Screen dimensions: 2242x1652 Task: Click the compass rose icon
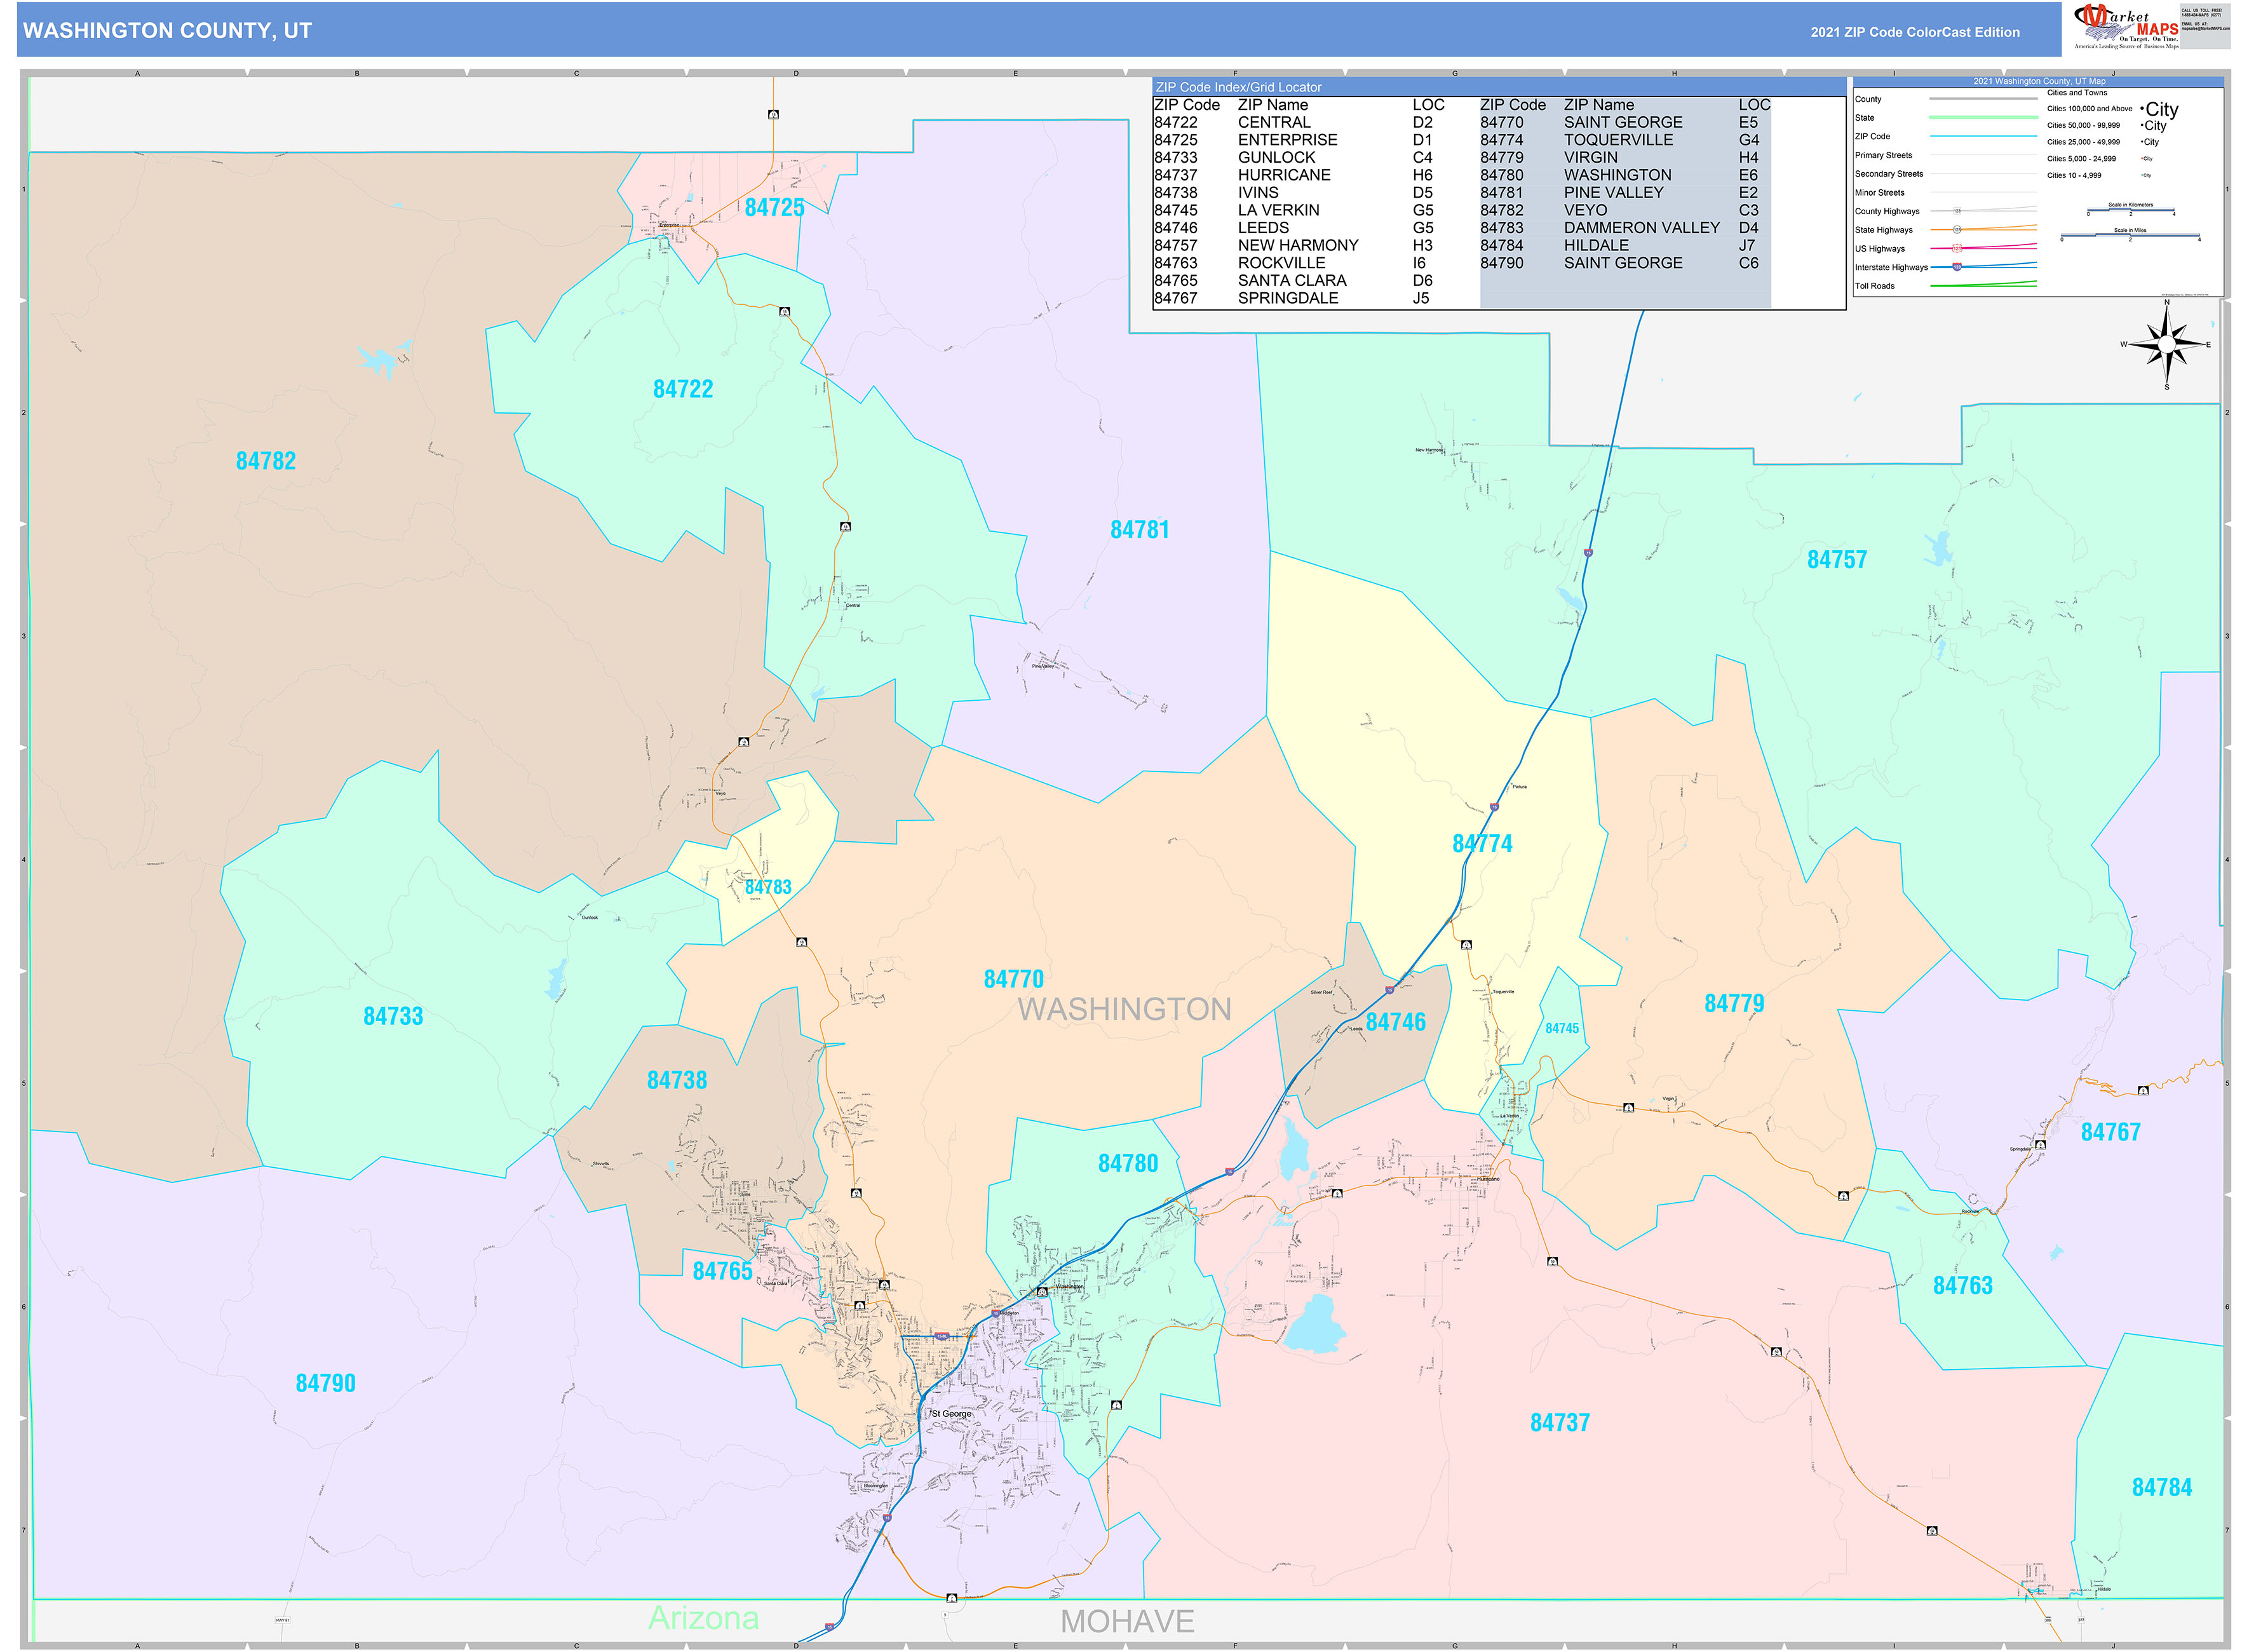point(2166,344)
